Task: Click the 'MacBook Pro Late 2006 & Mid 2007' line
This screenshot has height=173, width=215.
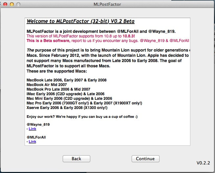Action: pos(58,89)
